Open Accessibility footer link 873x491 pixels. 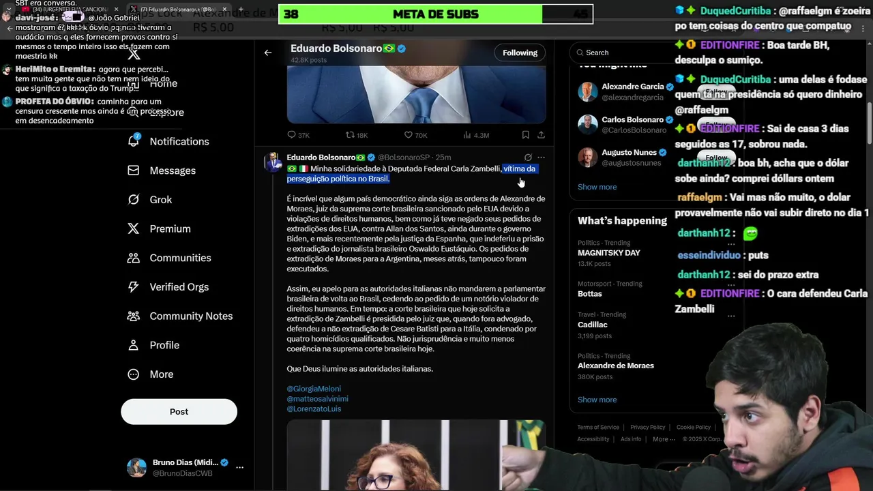point(593,439)
